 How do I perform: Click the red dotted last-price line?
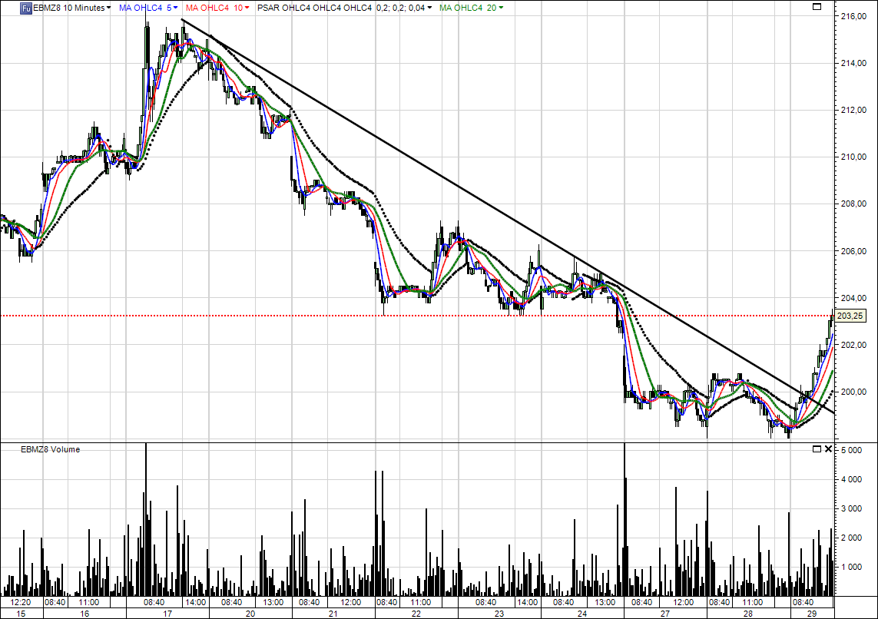(384, 316)
